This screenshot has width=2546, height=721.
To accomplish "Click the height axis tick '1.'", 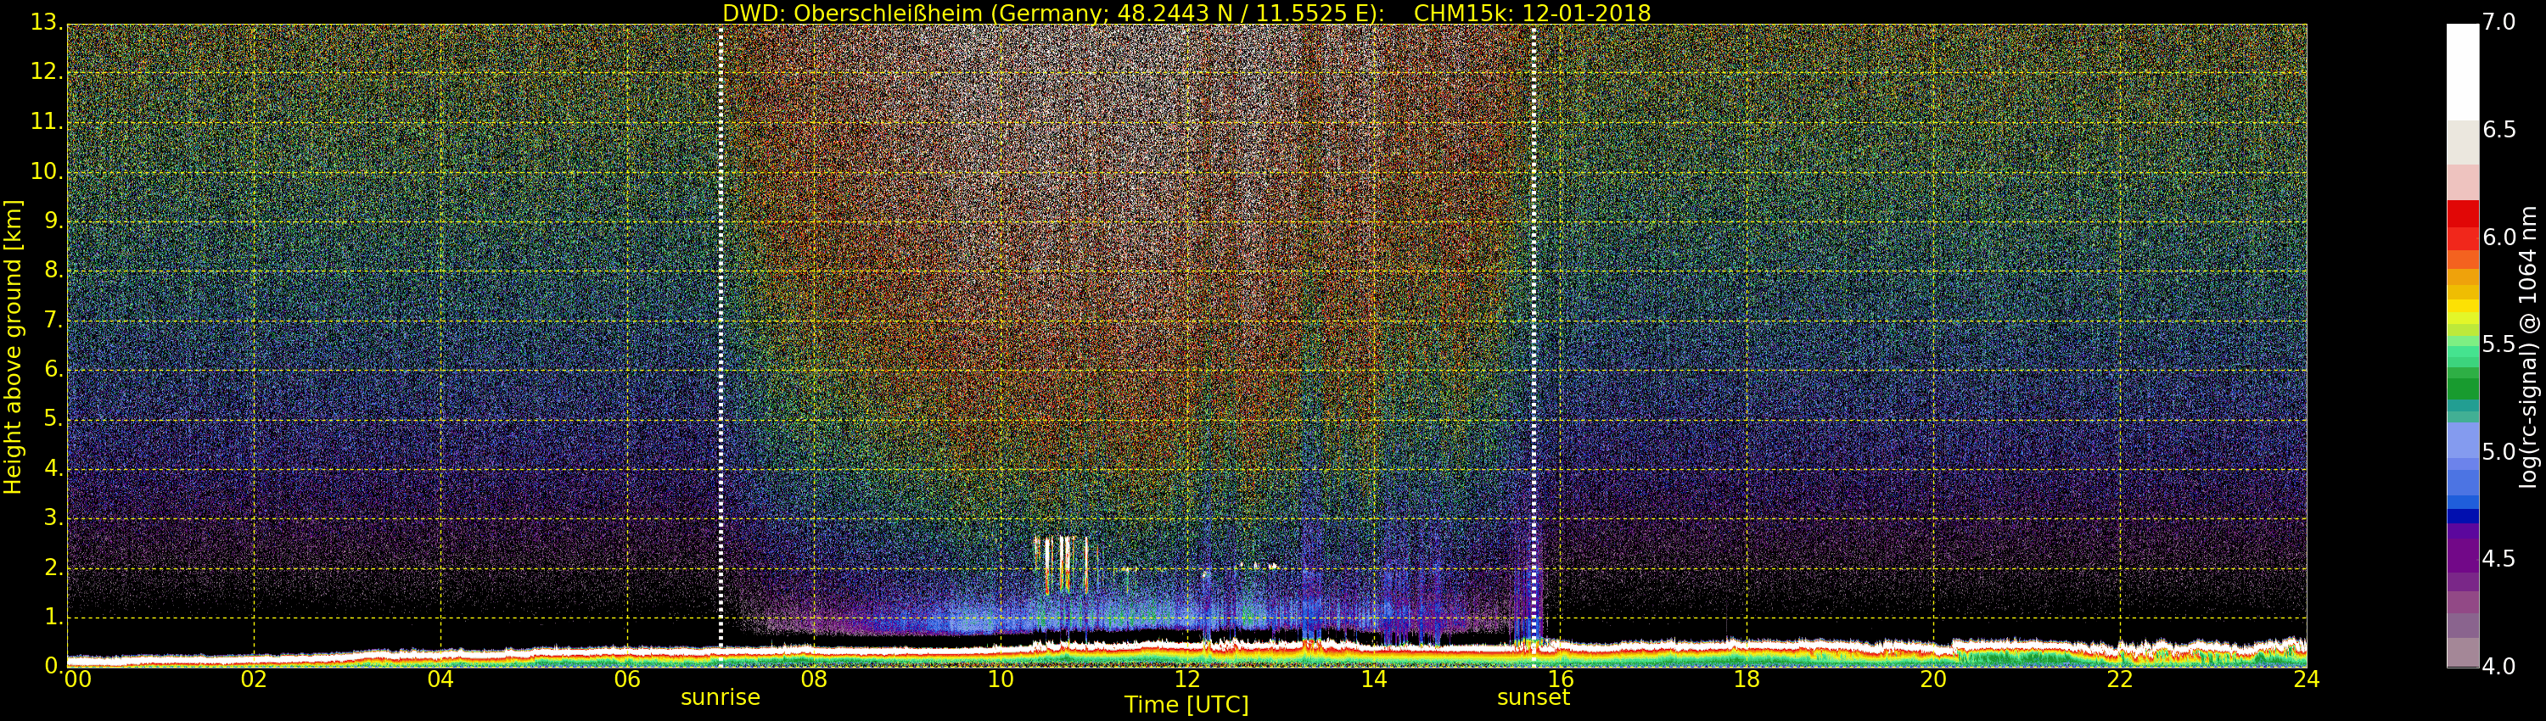I will 53,617.
